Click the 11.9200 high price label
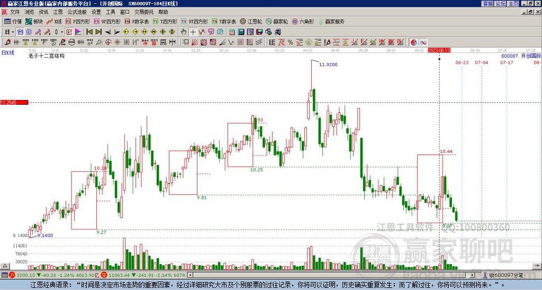 328,65
